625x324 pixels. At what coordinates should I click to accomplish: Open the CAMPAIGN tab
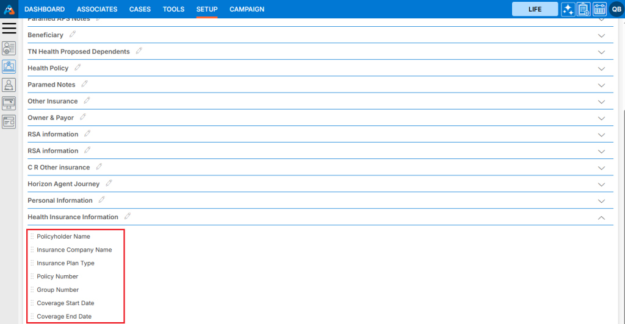[247, 9]
